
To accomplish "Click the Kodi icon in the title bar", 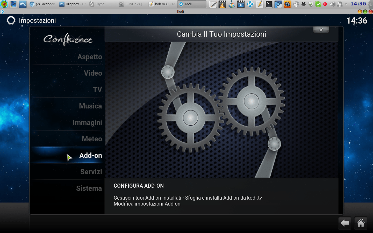I will [x=2, y=11].
